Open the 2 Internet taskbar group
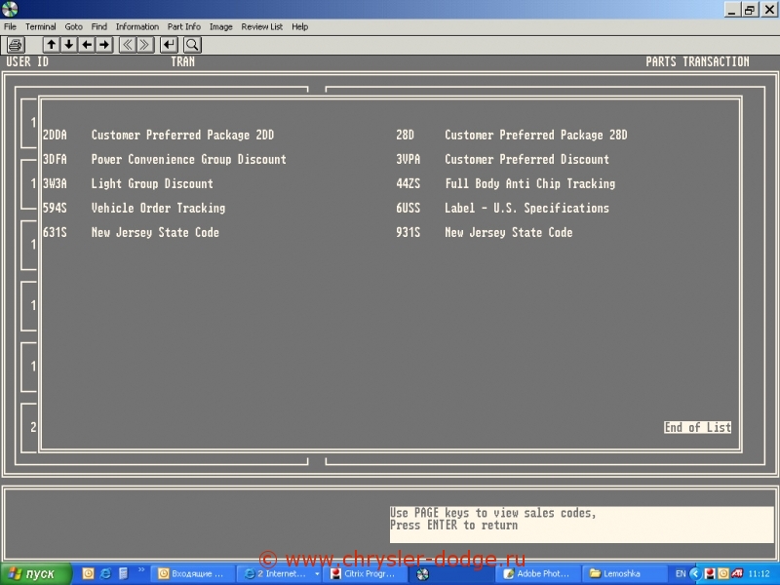This screenshot has width=780, height=585. 278,574
